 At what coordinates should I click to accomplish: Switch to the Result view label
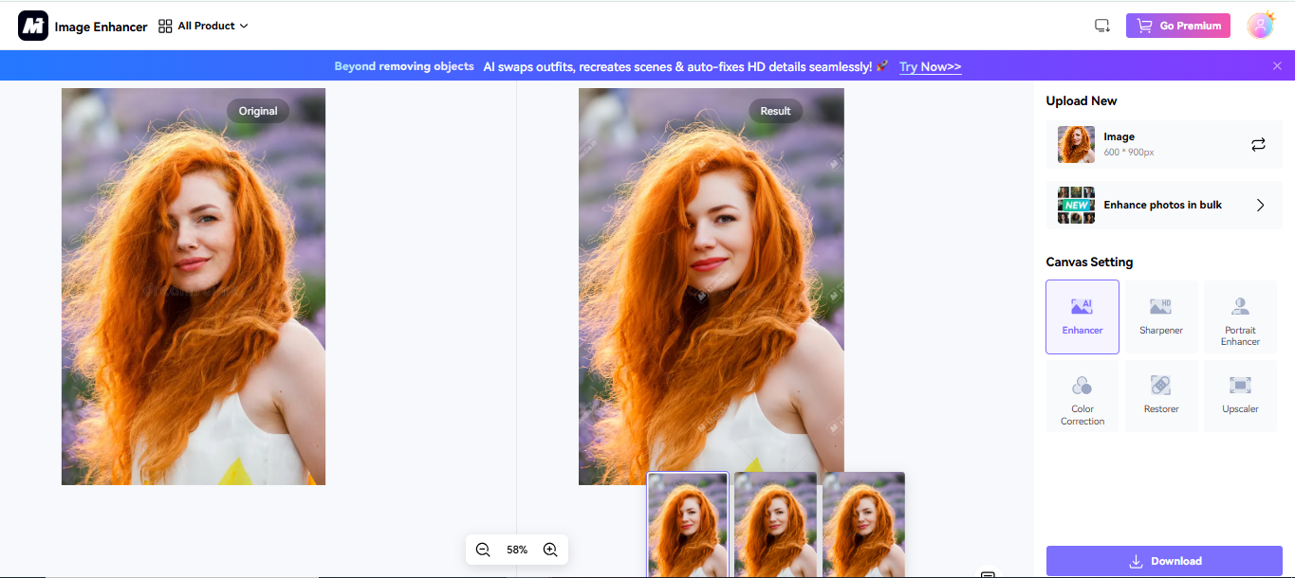[775, 111]
